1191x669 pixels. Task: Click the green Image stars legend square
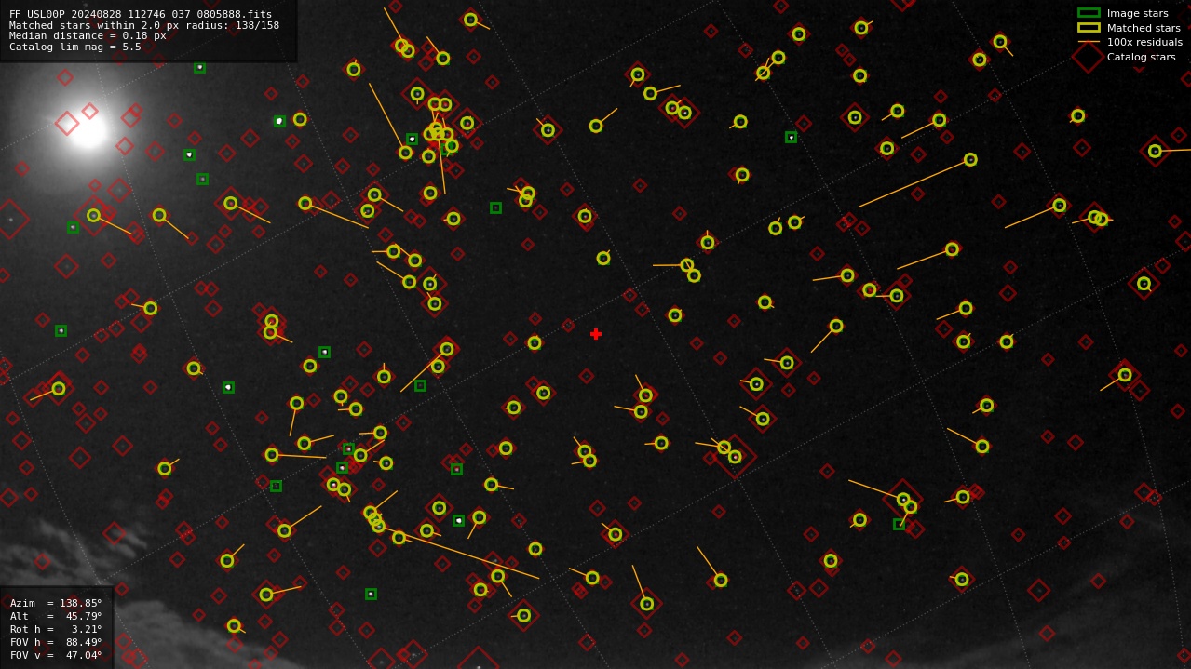pos(1089,13)
